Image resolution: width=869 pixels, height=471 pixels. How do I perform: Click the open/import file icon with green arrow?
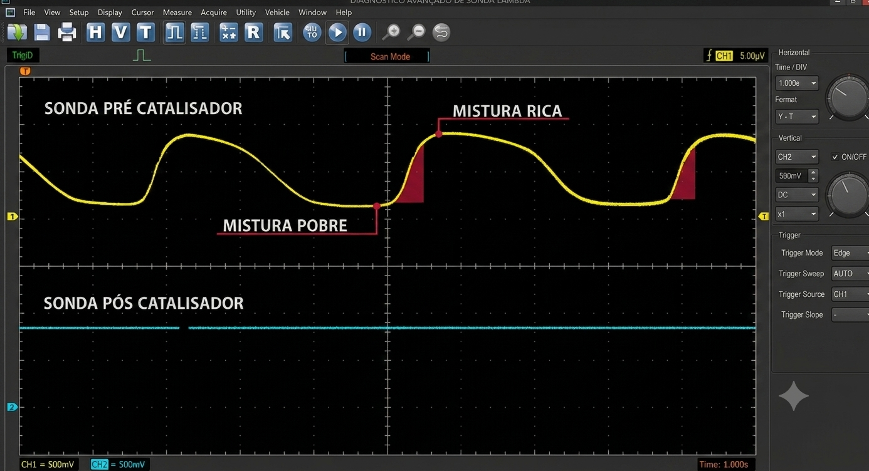(17, 32)
